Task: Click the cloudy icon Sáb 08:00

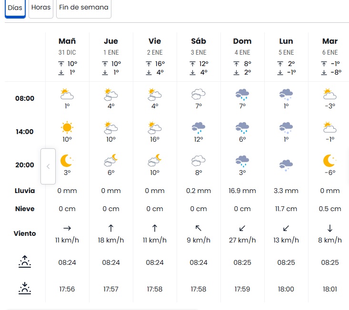Action: (199, 94)
